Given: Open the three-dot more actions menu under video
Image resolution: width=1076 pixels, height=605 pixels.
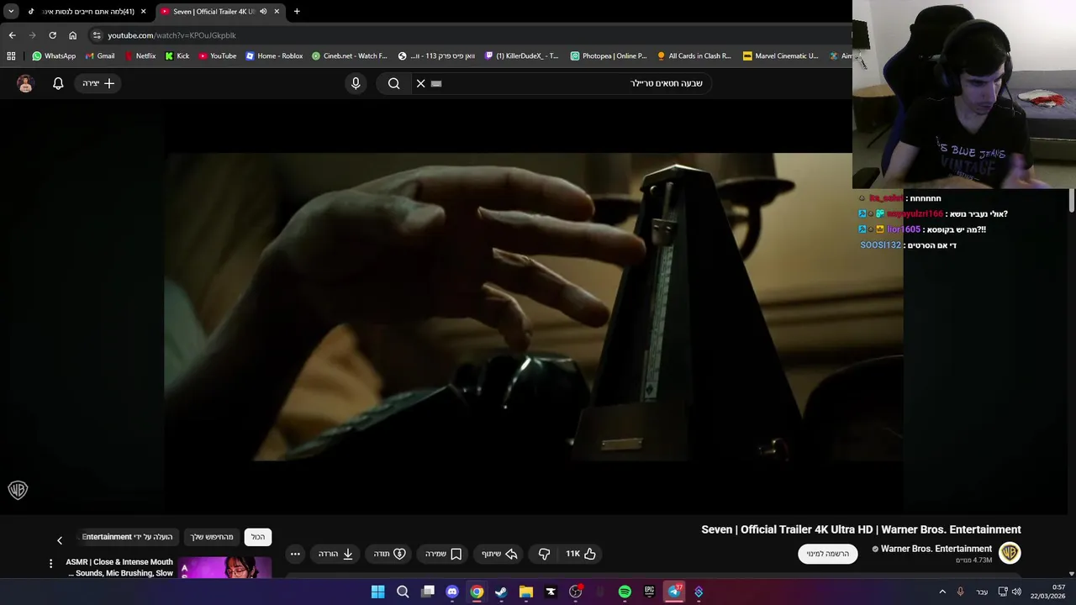Looking at the screenshot, I should [x=295, y=554].
